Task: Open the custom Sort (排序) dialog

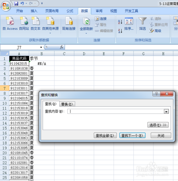Action: [x=129, y=24]
